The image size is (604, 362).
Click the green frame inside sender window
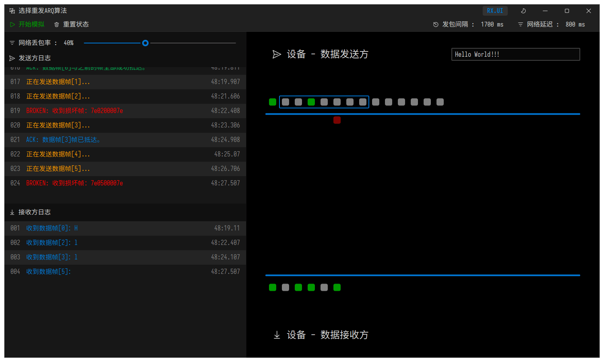coord(311,102)
